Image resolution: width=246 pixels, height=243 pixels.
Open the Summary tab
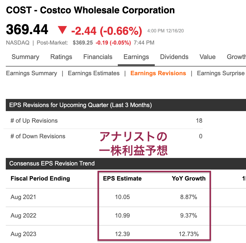(x=25, y=57)
